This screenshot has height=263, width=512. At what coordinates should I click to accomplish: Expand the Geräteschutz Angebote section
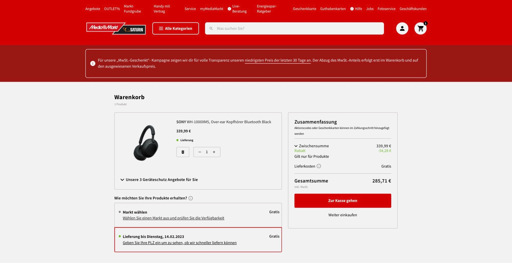pyautogui.click(x=159, y=180)
